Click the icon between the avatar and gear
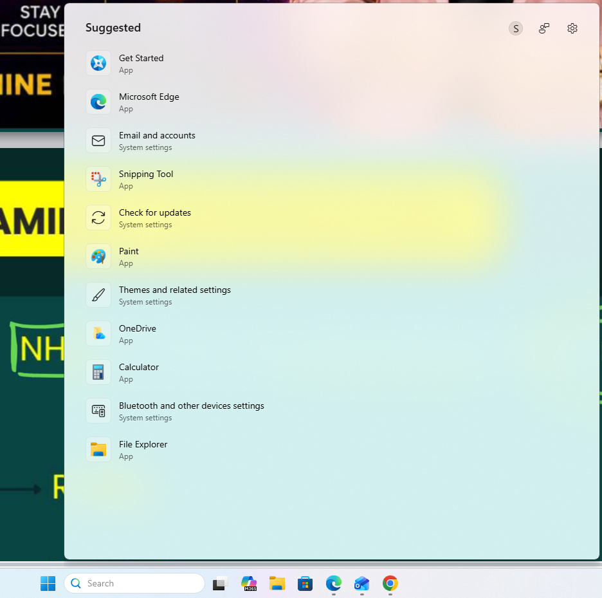 pyautogui.click(x=543, y=28)
